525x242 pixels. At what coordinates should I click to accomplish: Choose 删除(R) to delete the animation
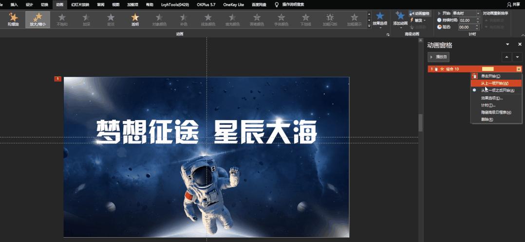pos(496,120)
